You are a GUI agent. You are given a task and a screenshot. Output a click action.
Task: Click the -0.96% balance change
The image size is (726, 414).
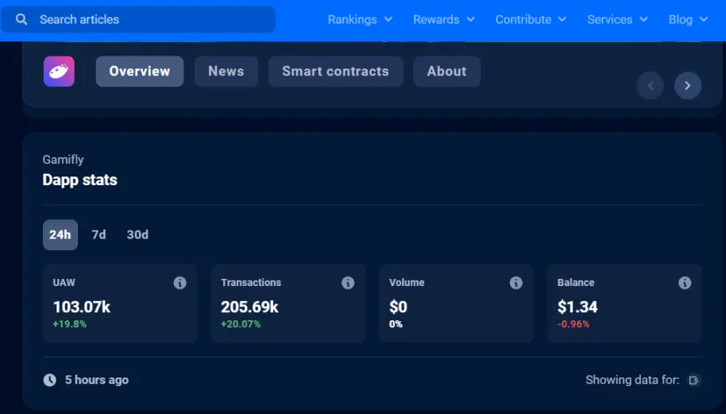(x=573, y=324)
